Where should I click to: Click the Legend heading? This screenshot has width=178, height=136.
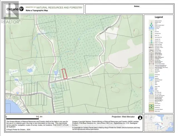pyautogui.click(x=158, y=17)
